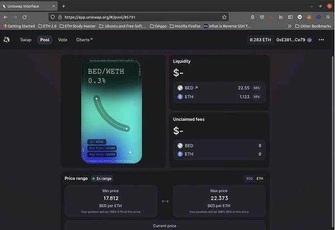The image size is (335, 230).
Task: Open the Pocket save icon
Action: pos(262,17)
